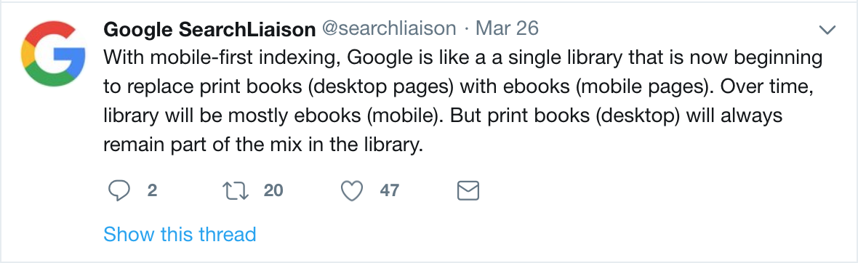This screenshot has width=858, height=263.
Task: Expand the tweet options chevron
Action: coord(826,30)
